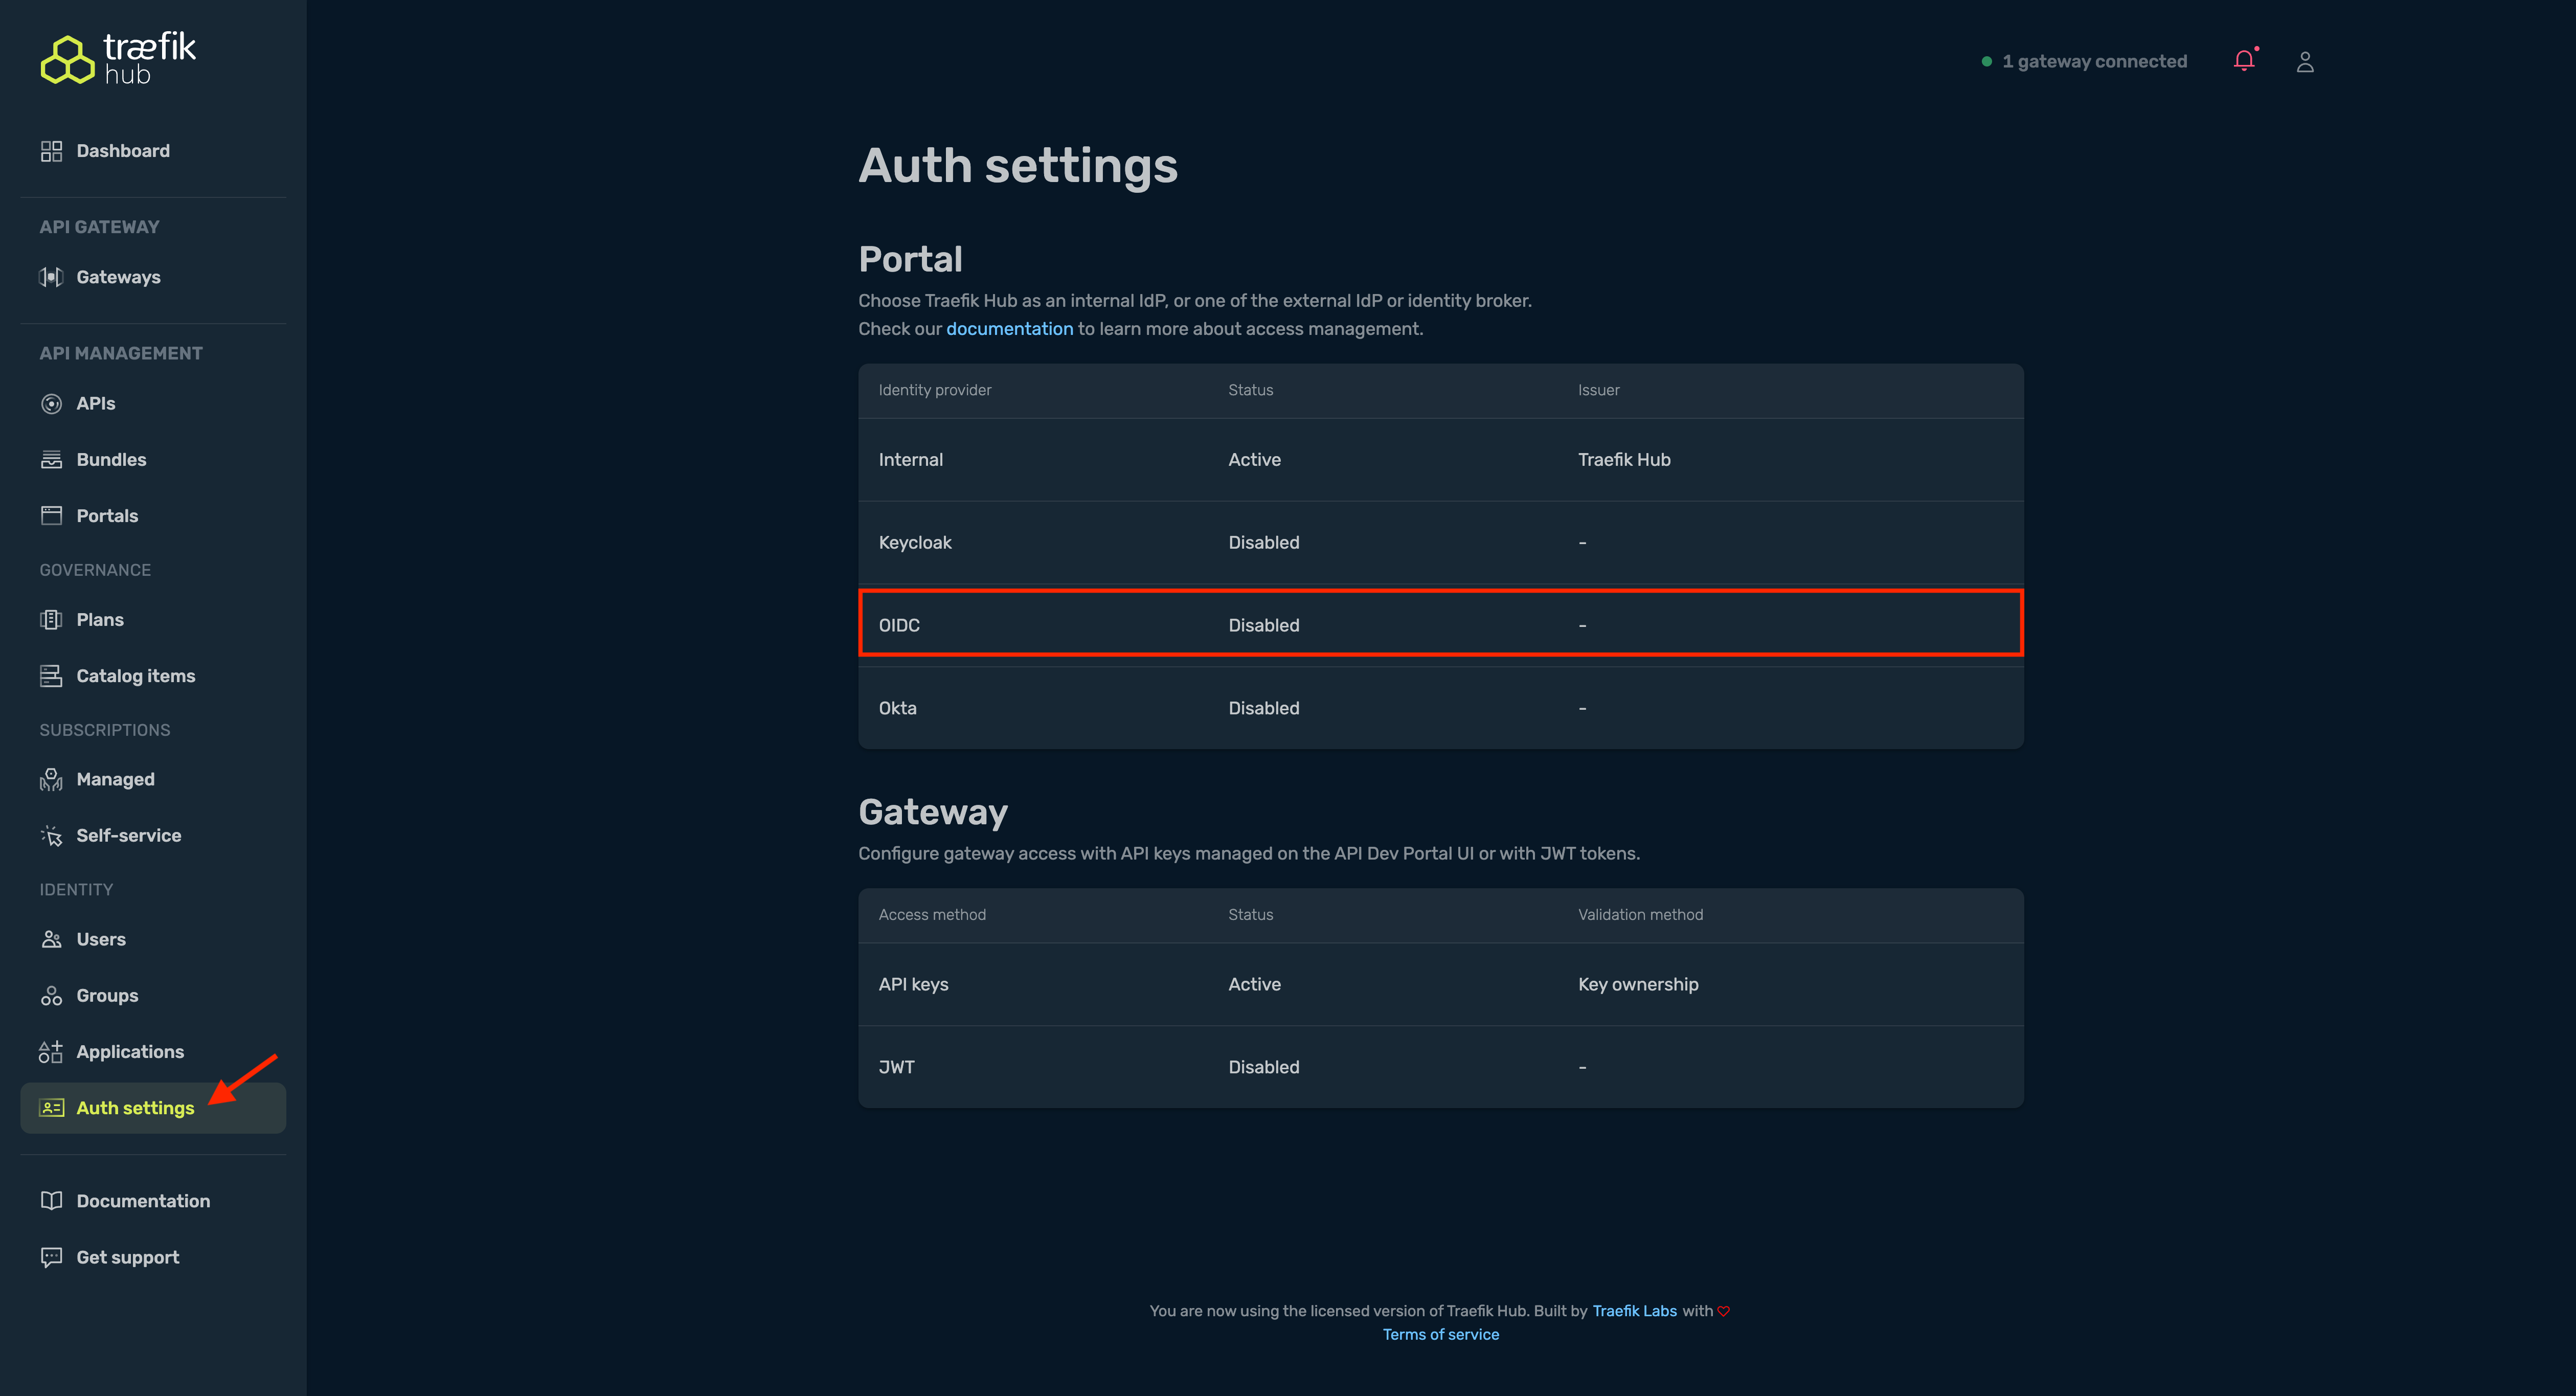2576x1396 pixels.
Task: Open the Users page
Action: (101, 939)
